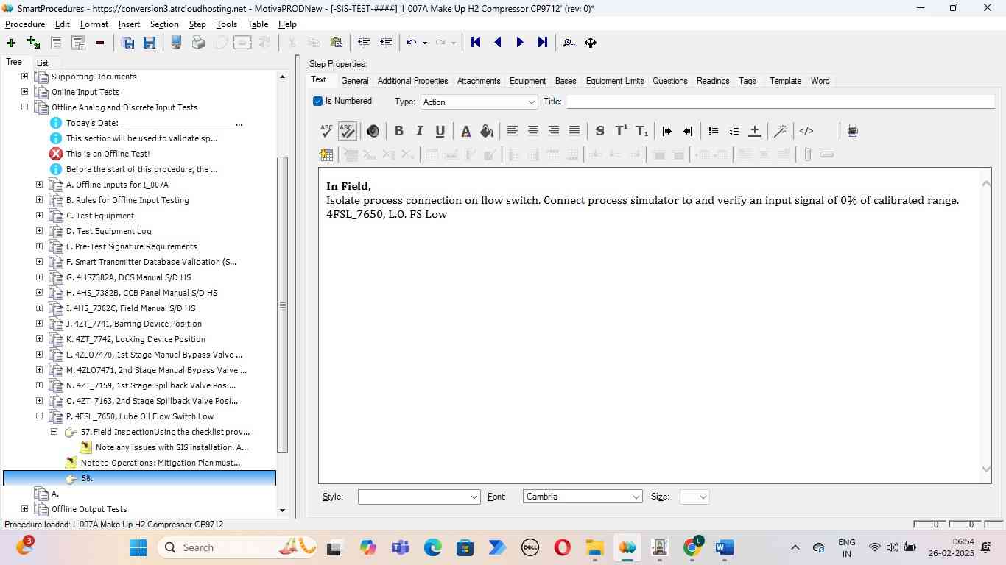
Task: Collapse P. 4FSL_7650 Lube Oil Flow Switch node
Action: [39, 416]
